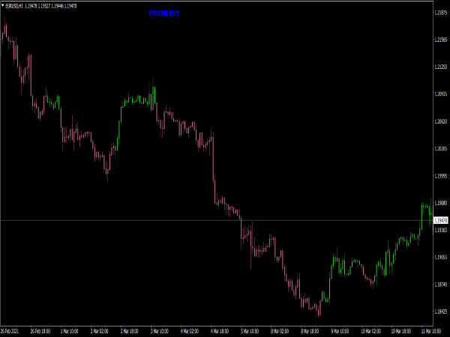Click the 3 Mar 10:00 time label

click(x=160, y=331)
